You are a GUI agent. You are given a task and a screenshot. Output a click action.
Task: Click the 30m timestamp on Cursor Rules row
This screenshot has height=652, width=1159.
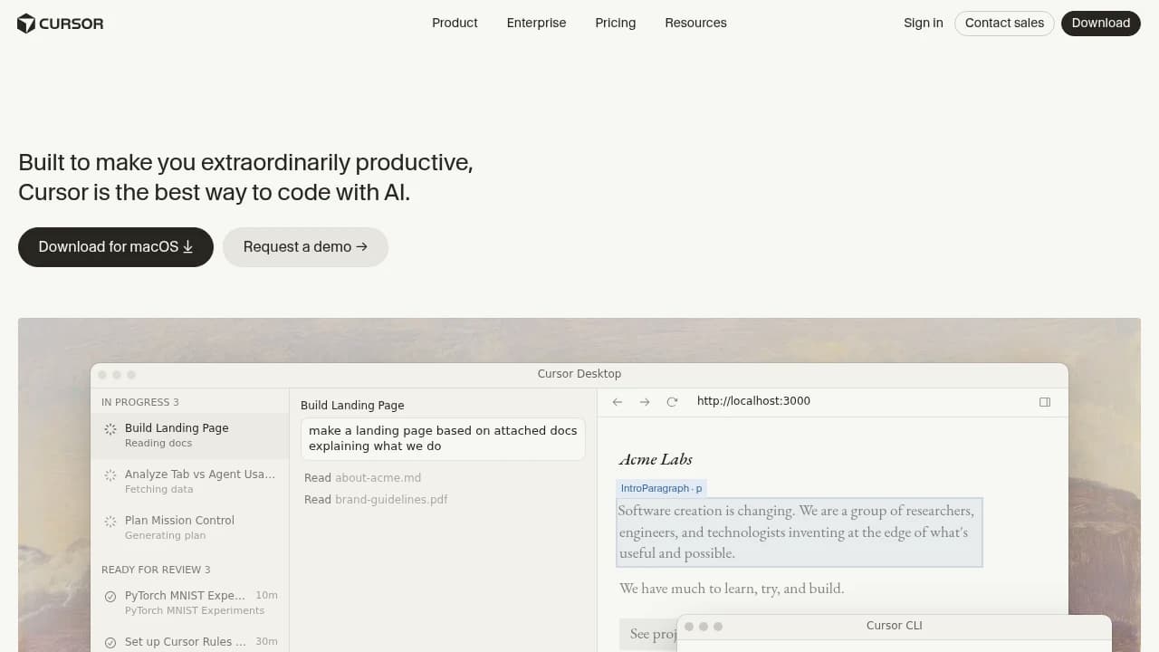pyautogui.click(x=266, y=642)
